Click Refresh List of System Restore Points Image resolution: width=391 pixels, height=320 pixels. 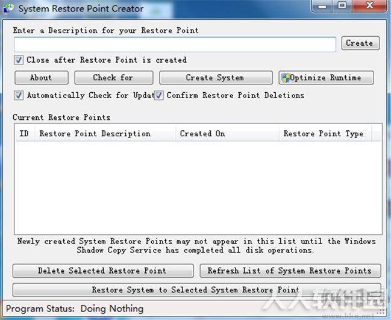[290, 271]
